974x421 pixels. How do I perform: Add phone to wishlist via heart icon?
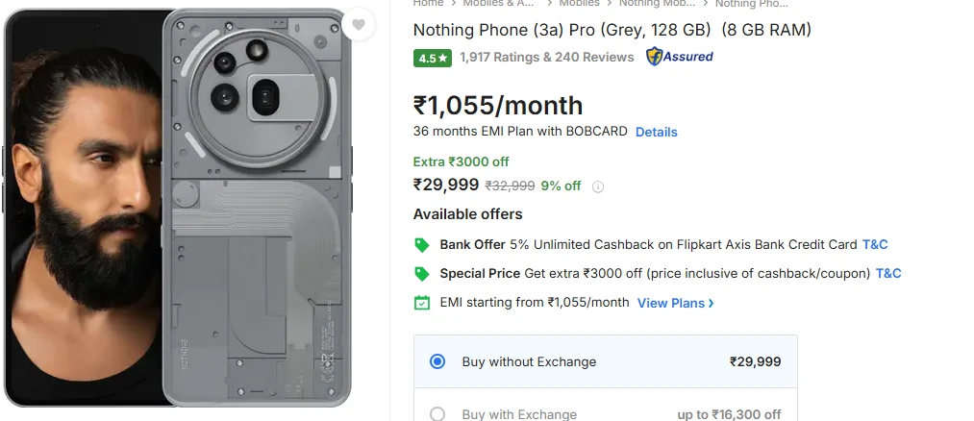(359, 25)
